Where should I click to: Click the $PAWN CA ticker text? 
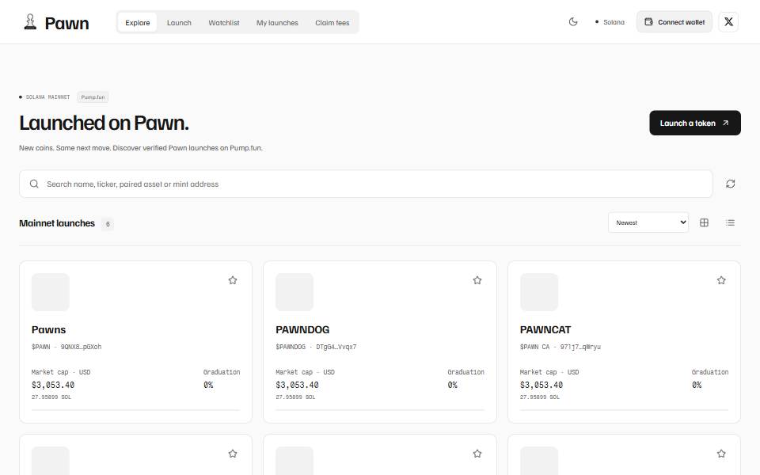click(x=534, y=347)
